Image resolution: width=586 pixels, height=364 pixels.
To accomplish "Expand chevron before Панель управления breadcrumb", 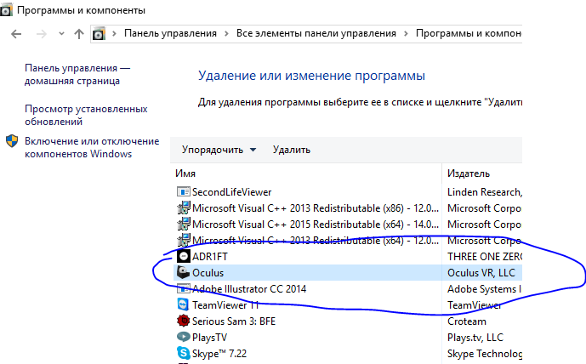I will [114, 34].
